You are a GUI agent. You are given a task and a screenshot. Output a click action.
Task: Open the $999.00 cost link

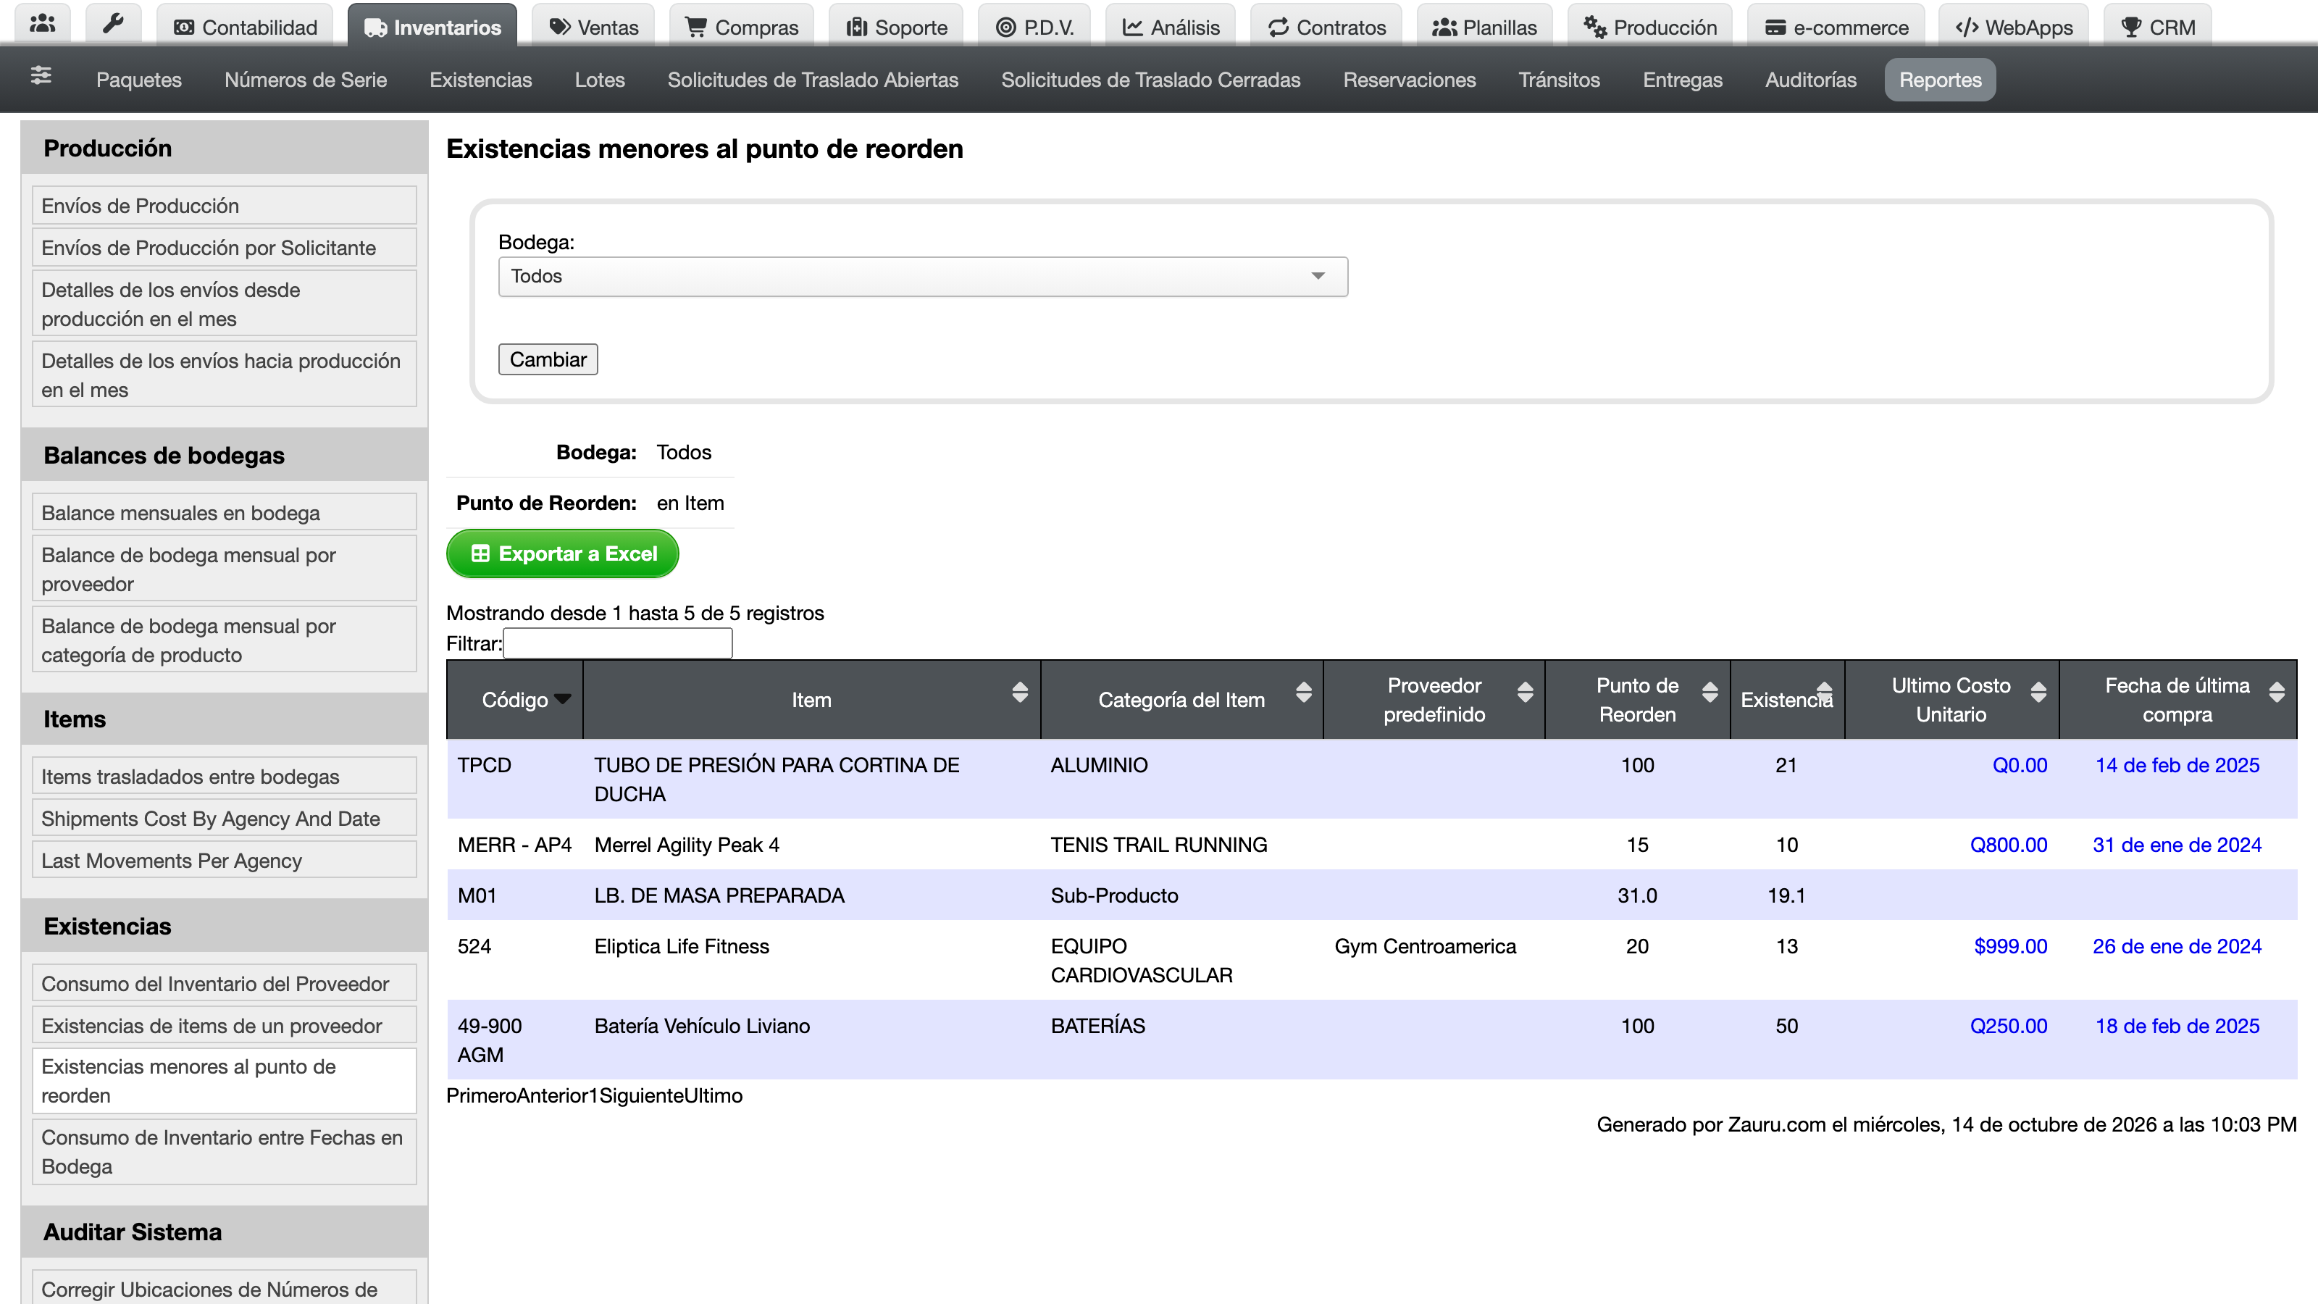click(2010, 946)
